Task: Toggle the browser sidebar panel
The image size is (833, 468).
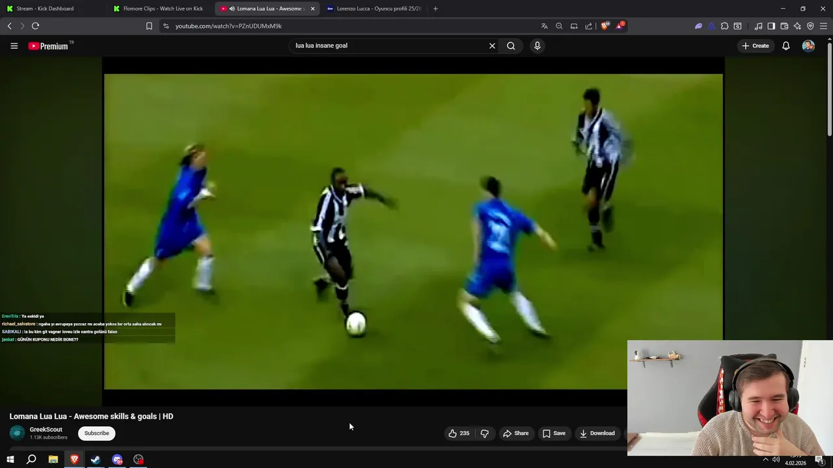Action: click(771, 26)
